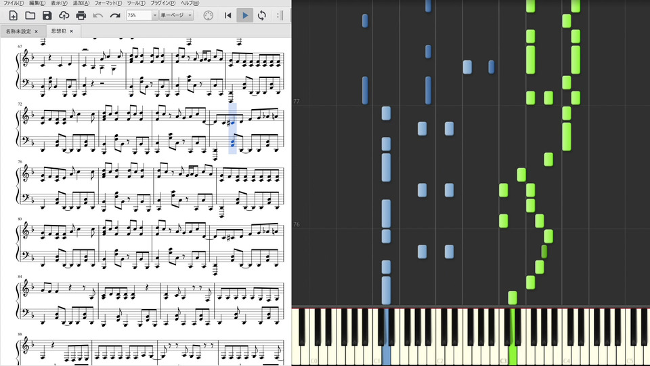Click measure number 80 in the score
The width and height of the screenshot is (650, 366).
click(20, 219)
